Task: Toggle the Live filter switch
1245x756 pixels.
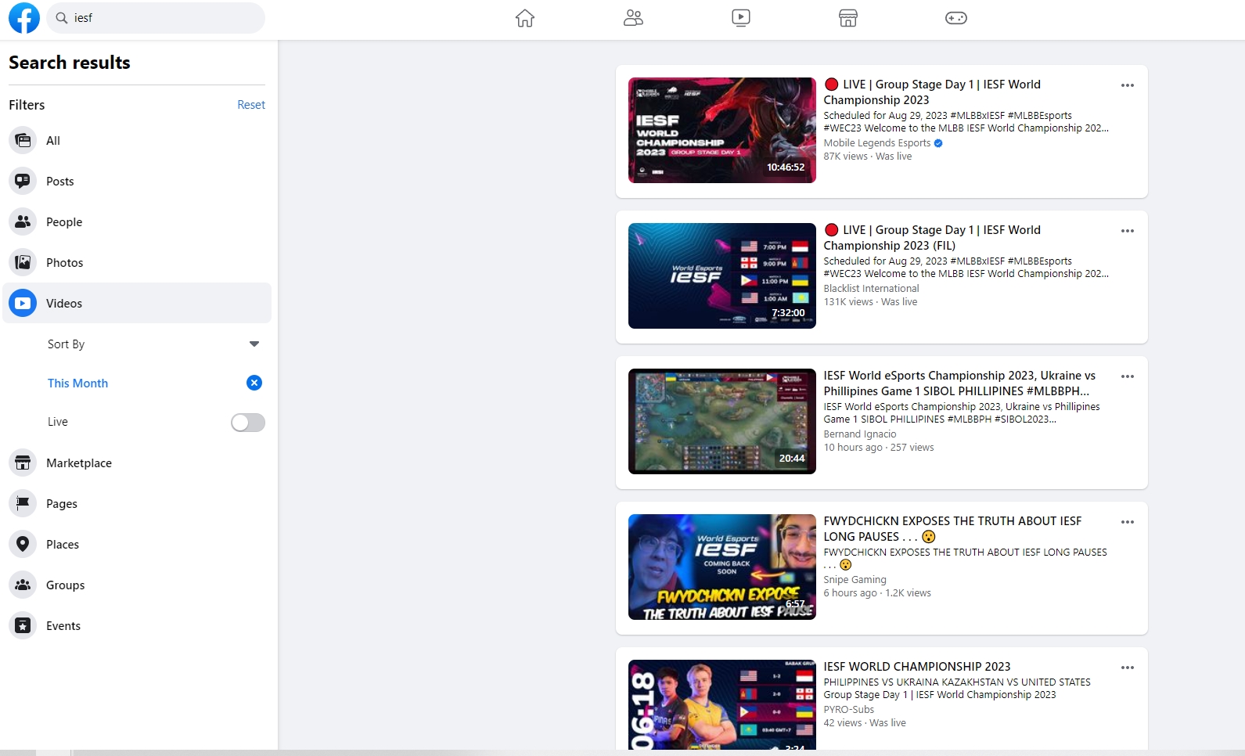Action: [248, 423]
